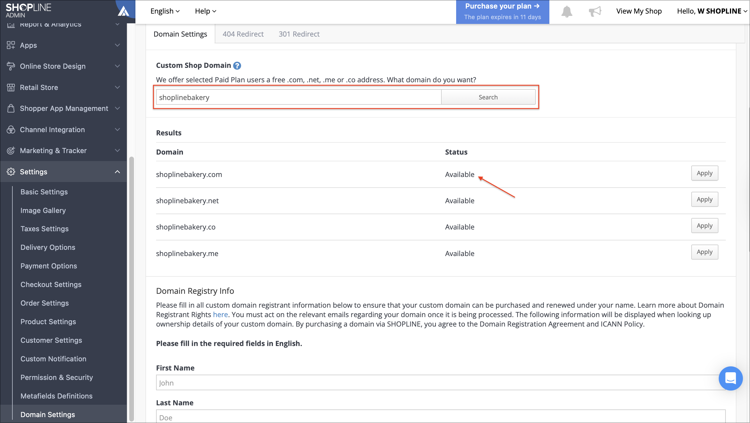Click the shoplinebakery.co domain text
Screen dimensions: 750x423
coord(186,227)
